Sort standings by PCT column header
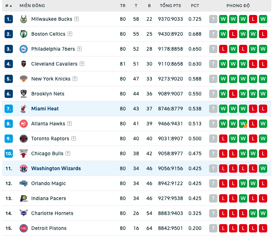The height and width of the screenshot is (237, 273). coord(195,6)
